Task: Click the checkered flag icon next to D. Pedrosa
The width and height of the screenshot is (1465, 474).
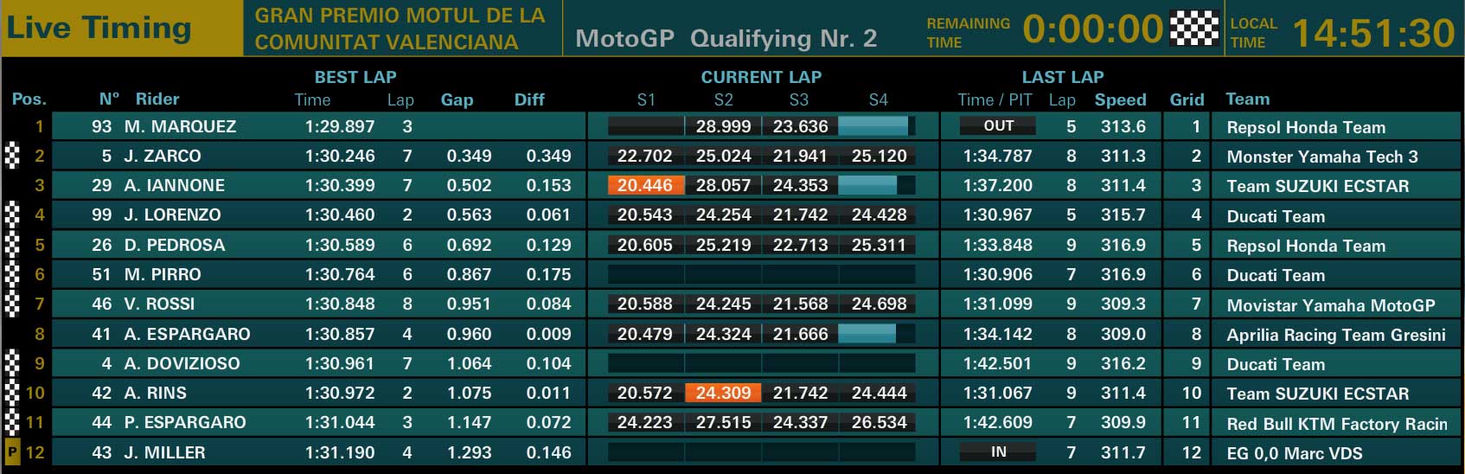Action: click(x=11, y=245)
